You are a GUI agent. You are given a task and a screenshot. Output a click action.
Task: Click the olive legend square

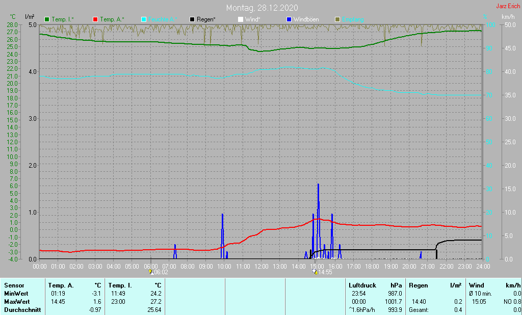[x=337, y=19]
